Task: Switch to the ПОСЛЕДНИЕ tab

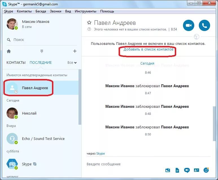Action: click(x=41, y=63)
